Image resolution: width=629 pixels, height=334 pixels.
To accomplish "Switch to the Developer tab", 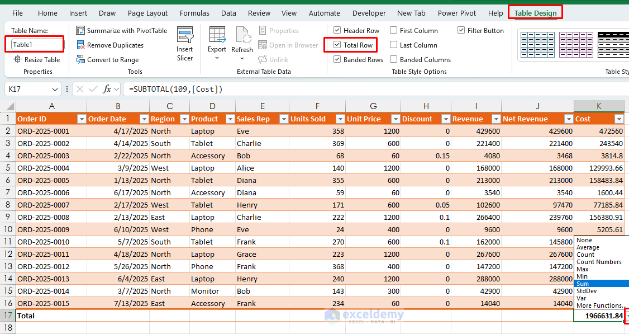I will pos(369,13).
